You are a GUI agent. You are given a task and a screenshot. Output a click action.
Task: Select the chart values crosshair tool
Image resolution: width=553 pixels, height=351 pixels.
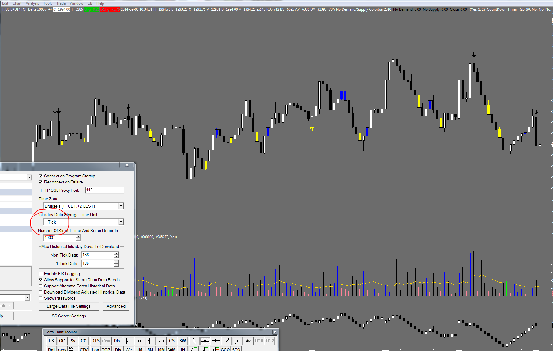tap(205, 341)
